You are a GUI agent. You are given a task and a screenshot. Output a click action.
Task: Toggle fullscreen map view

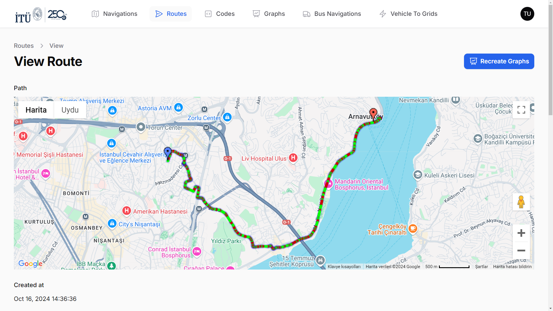(521, 110)
